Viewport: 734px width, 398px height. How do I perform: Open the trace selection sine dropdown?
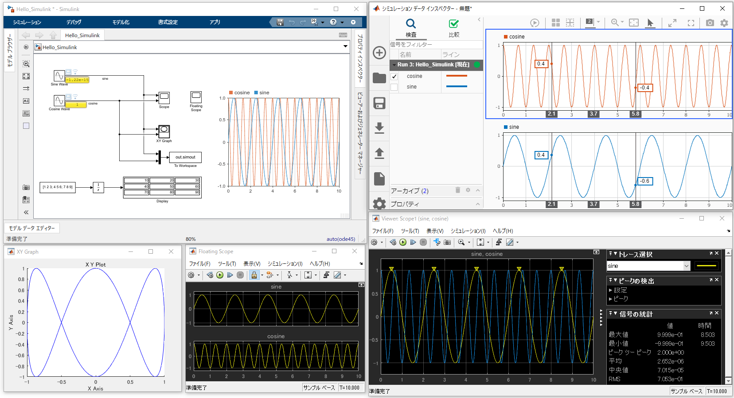click(x=687, y=266)
